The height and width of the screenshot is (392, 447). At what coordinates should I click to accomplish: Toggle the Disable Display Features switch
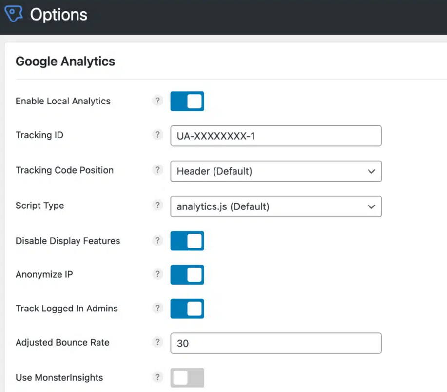(x=187, y=241)
